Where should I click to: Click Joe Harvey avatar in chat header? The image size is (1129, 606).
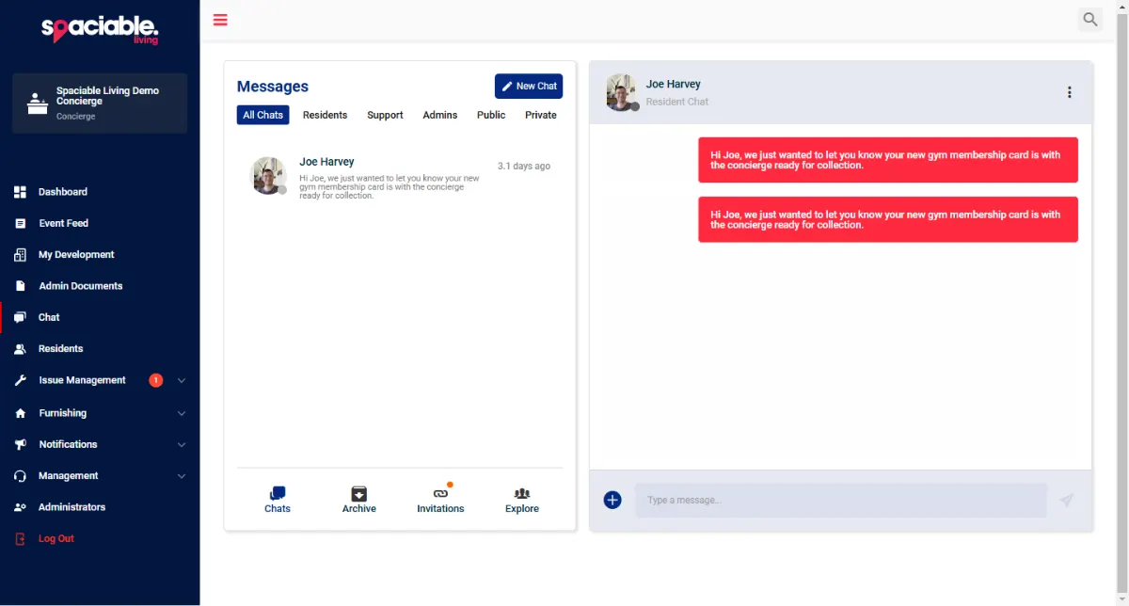(622, 92)
